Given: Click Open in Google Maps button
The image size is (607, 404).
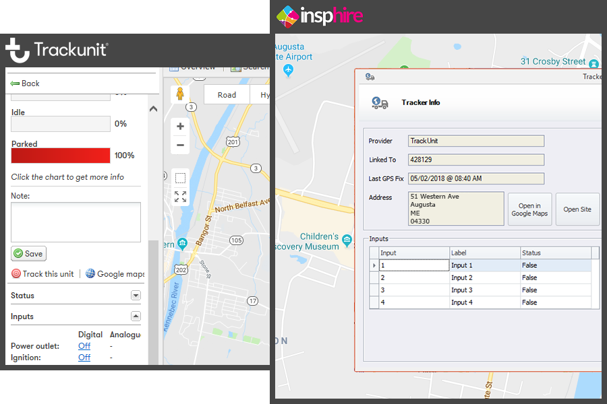Looking at the screenshot, I should pos(529,208).
